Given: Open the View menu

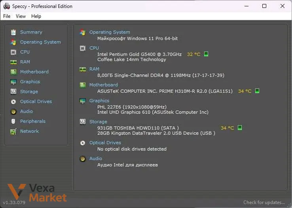Looking at the screenshot, I should 21,16.
